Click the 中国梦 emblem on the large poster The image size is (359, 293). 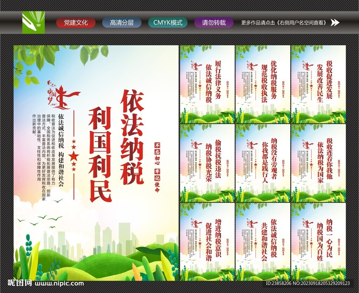[63, 95]
